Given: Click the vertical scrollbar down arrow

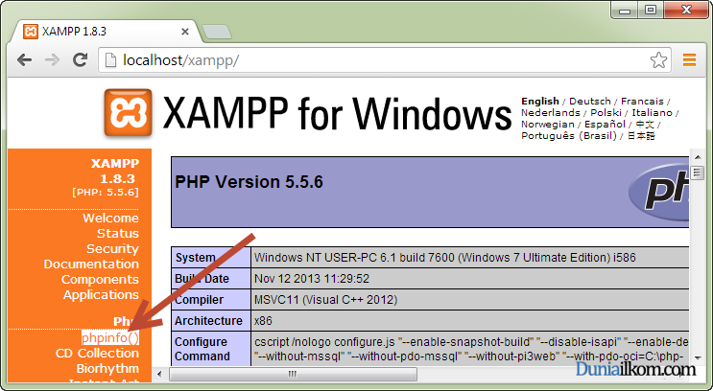Looking at the screenshot, I should click(698, 358).
